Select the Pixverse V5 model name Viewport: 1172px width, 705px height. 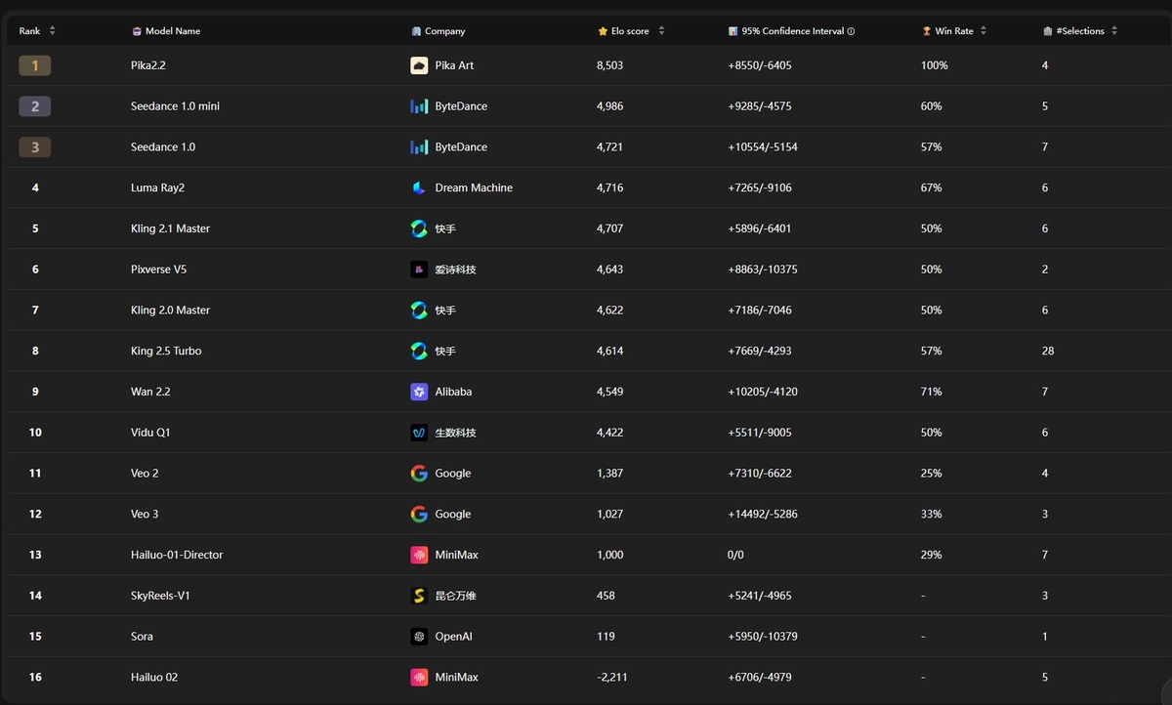point(159,270)
